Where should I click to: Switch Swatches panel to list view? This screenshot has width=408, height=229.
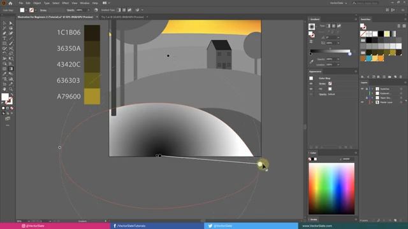click(x=399, y=26)
